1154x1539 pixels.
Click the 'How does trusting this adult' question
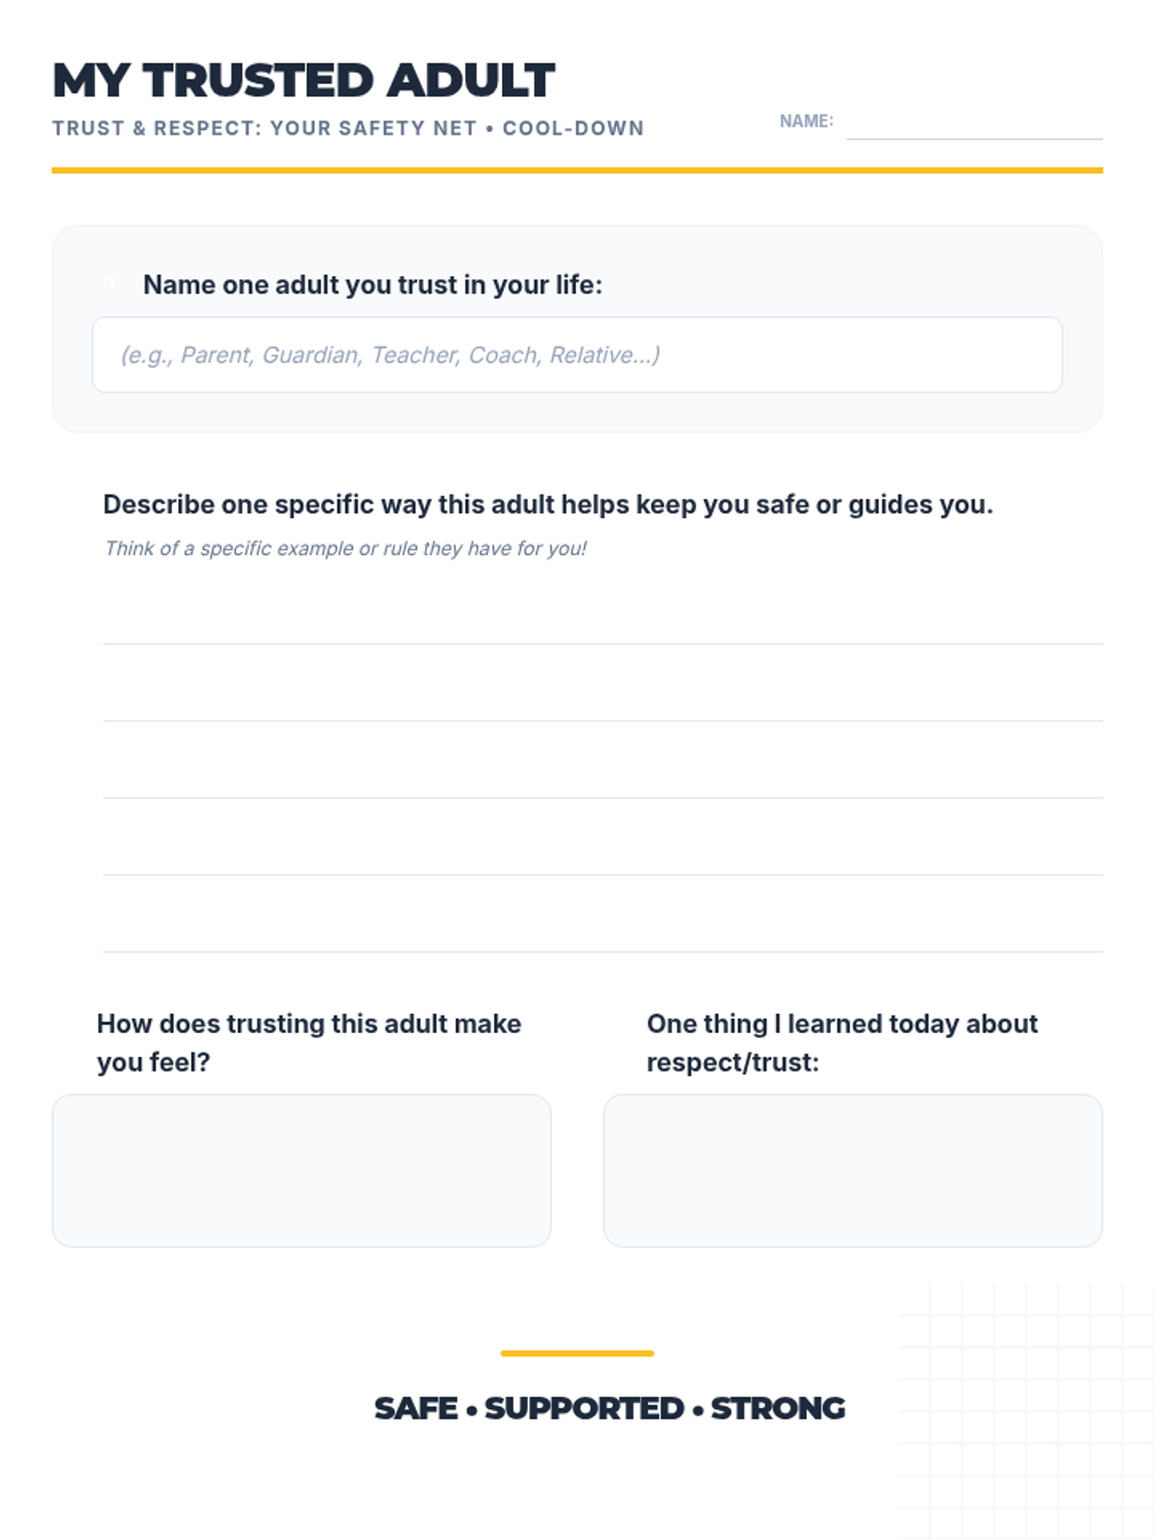point(309,1043)
